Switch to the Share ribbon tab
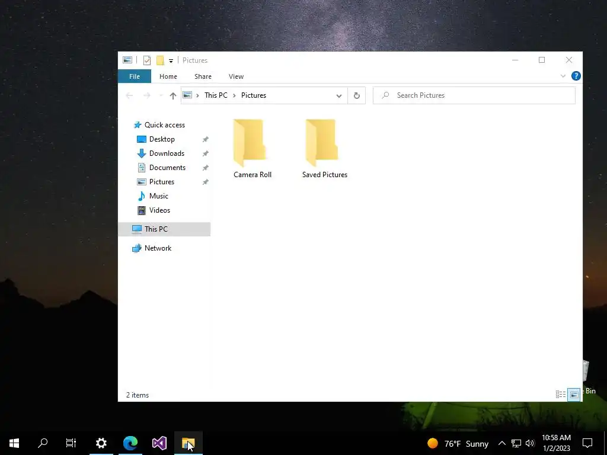Screen dimensions: 607x455 [203, 76]
